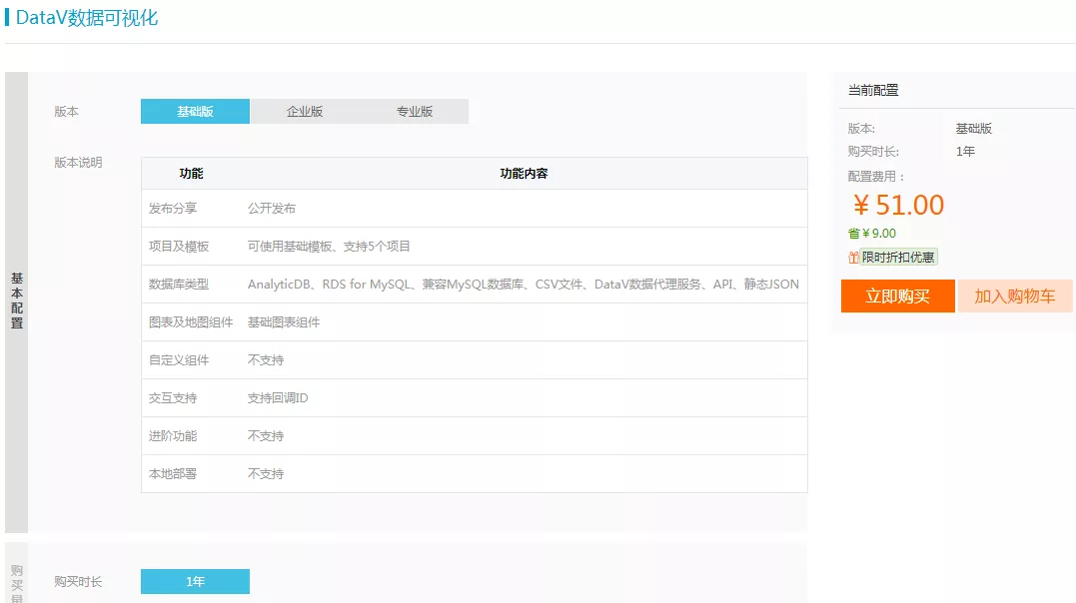
Task: Click 不支持 in the 自定义组件 row
Action: pyautogui.click(x=266, y=360)
